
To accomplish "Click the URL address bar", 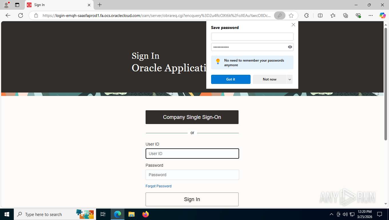I will tap(156, 15).
